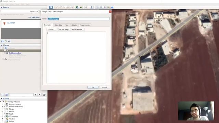Open the Sightseeing Tour link

coord(15,53)
